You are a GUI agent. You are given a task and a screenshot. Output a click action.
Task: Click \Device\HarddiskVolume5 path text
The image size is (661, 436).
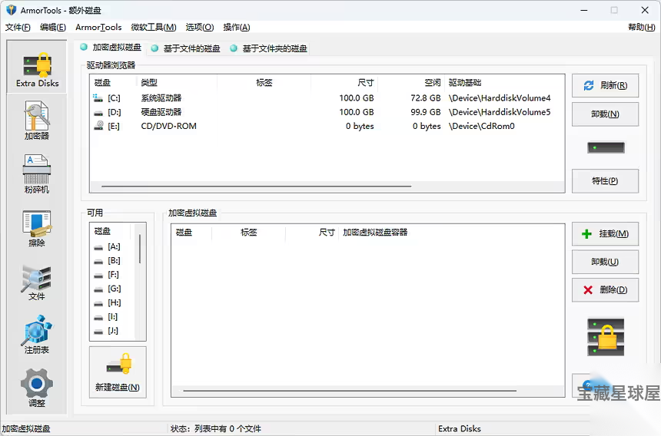click(500, 112)
